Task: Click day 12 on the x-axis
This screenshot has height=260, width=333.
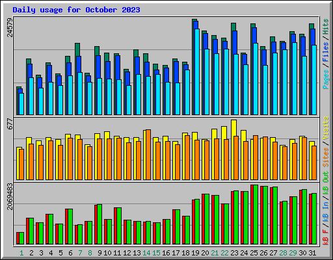Action: pyautogui.click(x=127, y=253)
